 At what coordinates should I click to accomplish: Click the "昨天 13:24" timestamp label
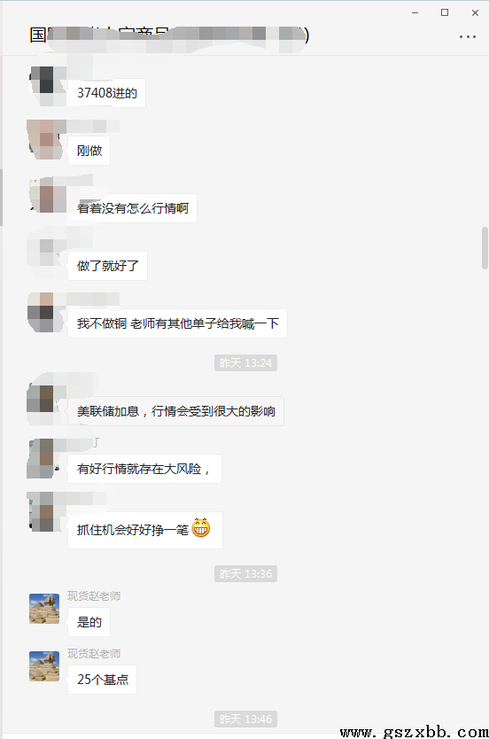[x=245, y=363]
